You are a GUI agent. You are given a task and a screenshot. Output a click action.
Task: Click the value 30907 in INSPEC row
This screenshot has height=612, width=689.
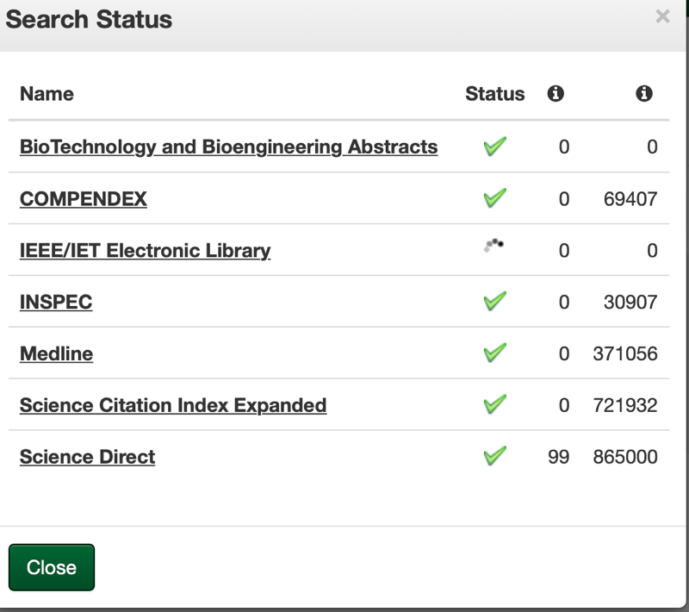tap(630, 302)
